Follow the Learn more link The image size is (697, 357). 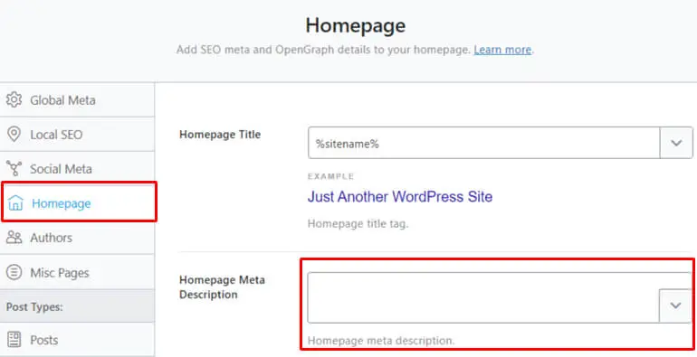(502, 50)
